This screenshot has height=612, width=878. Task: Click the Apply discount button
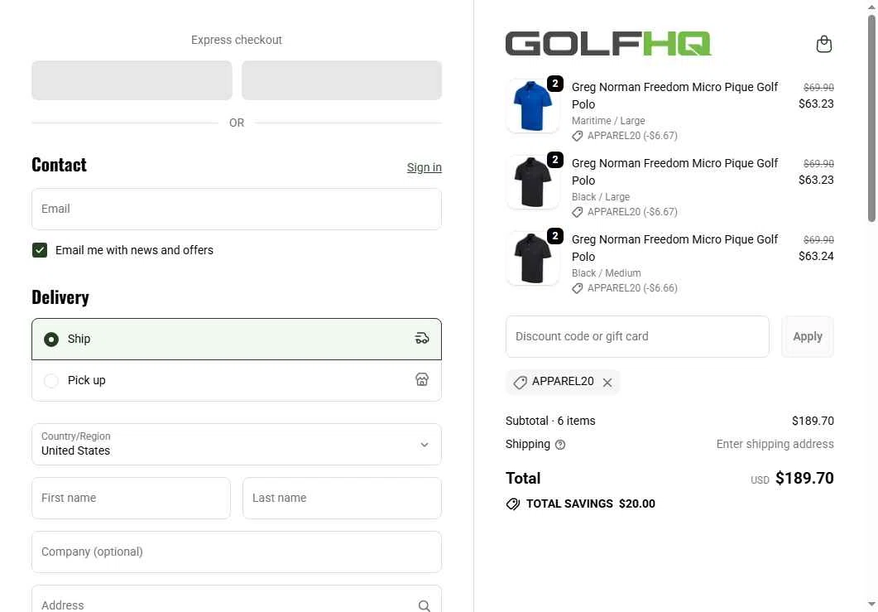tap(808, 336)
